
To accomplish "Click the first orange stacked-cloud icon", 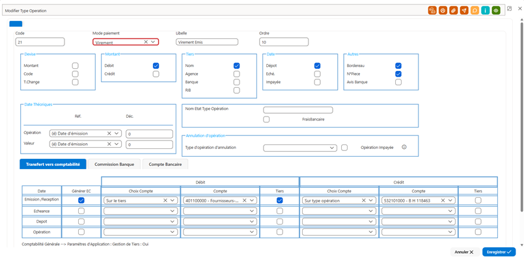I will click(x=432, y=10).
